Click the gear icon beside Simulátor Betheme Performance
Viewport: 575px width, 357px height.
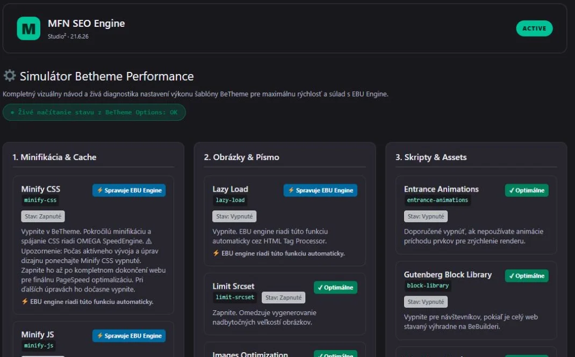point(10,76)
